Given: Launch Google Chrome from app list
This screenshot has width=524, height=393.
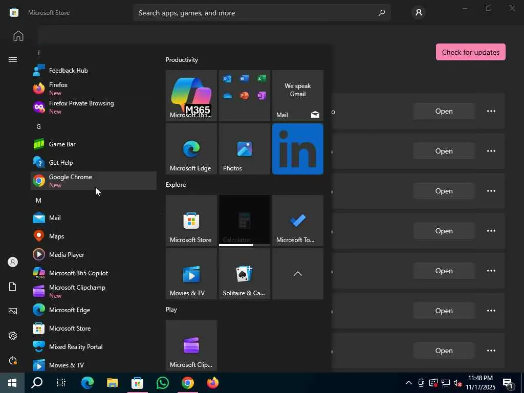Looking at the screenshot, I should 94,181.
